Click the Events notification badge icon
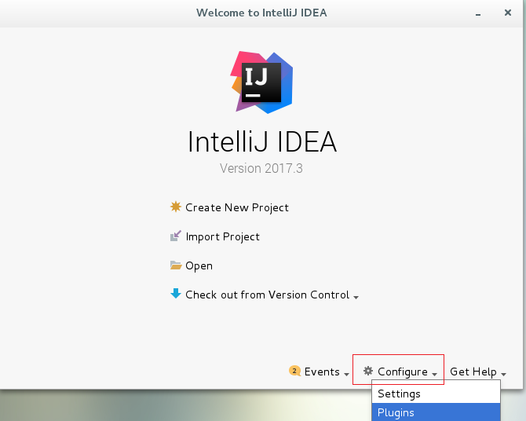This screenshot has height=421, width=526. (294, 371)
